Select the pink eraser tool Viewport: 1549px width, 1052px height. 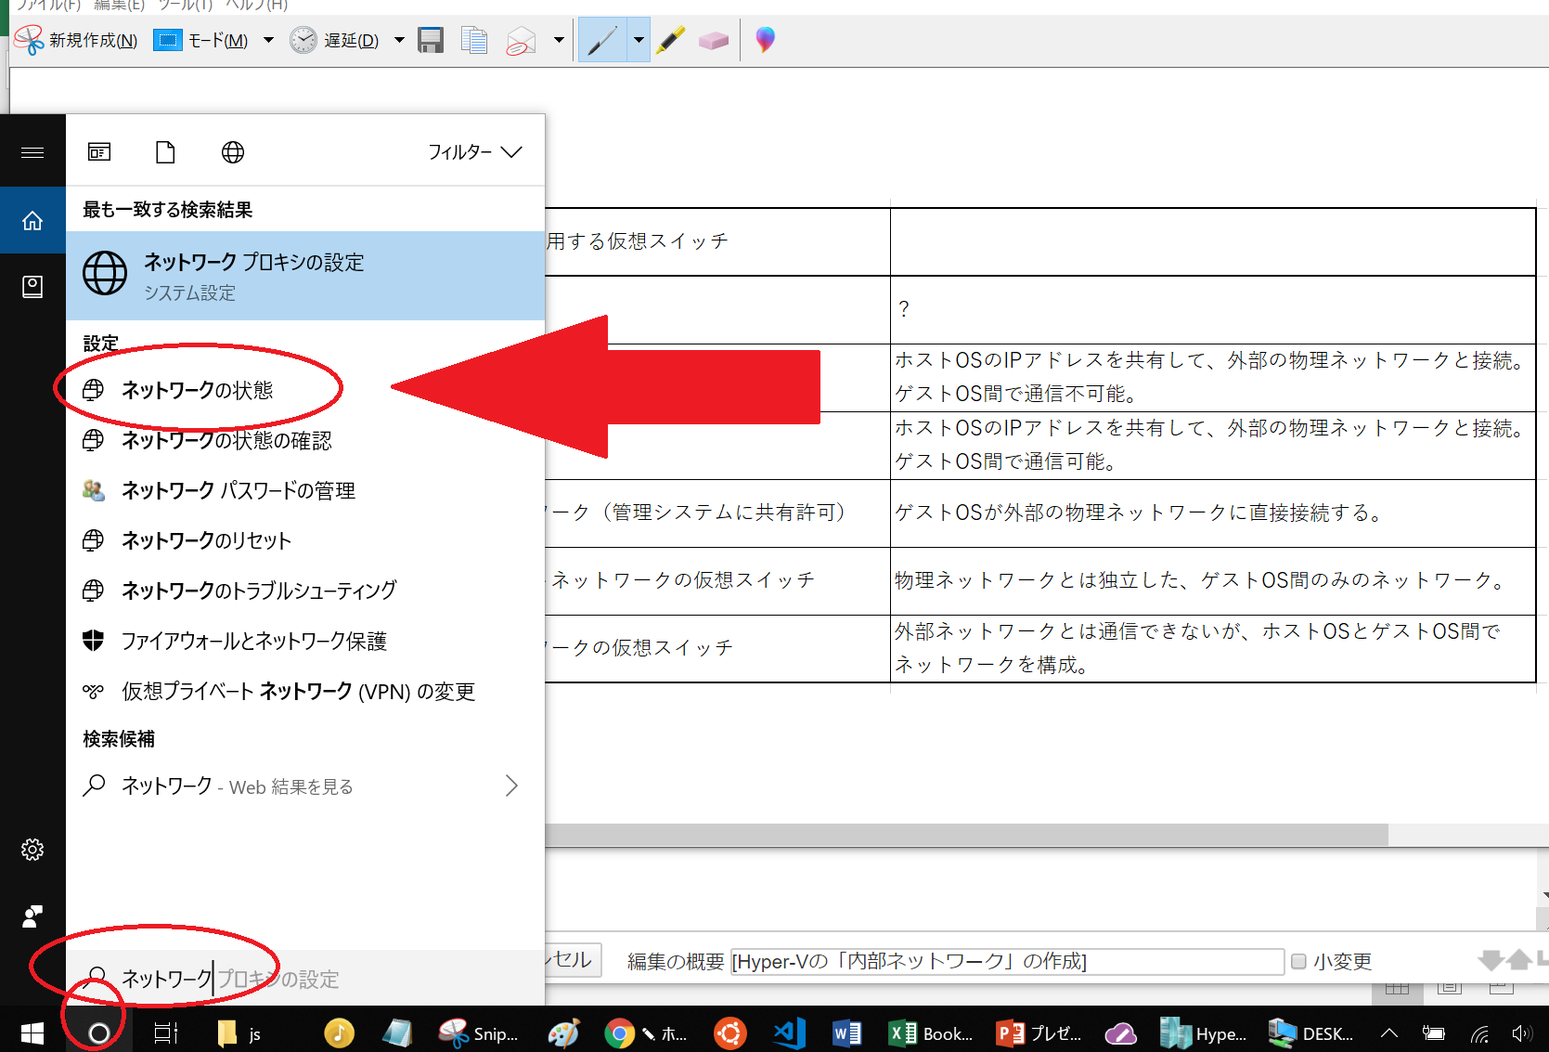tap(713, 41)
